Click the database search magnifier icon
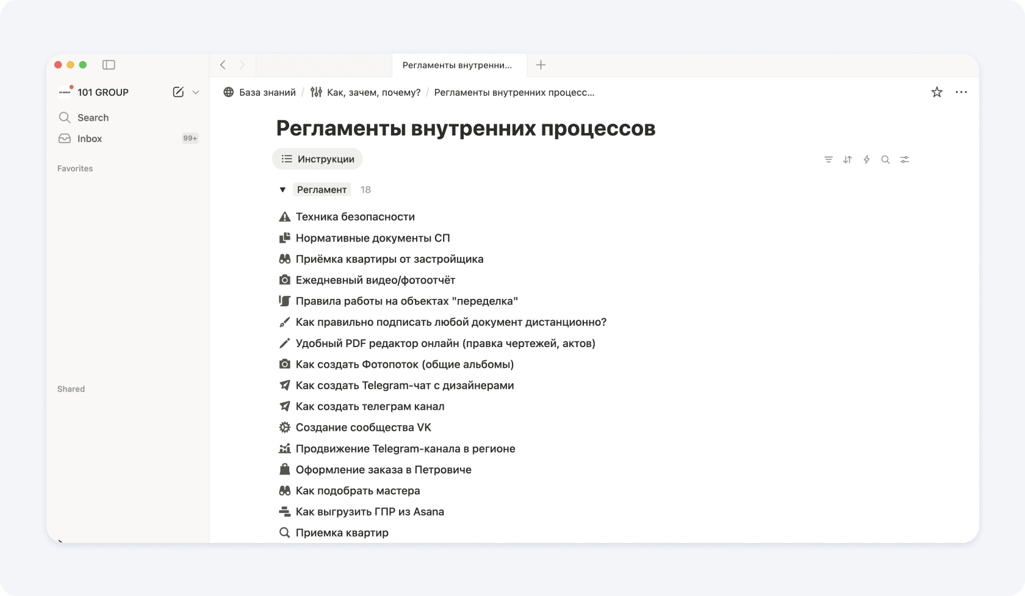The image size is (1025, 596). (x=885, y=160)
